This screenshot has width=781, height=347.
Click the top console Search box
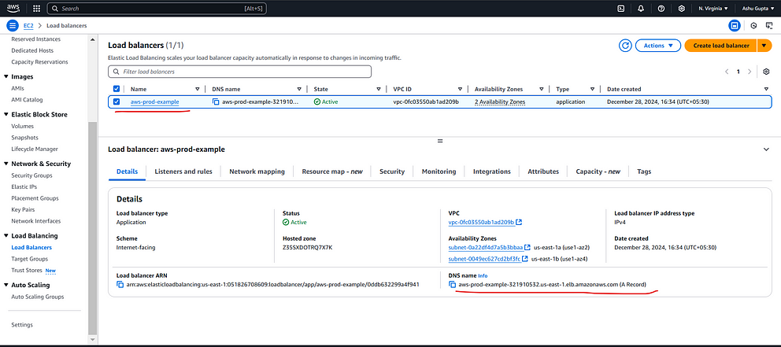157,9
